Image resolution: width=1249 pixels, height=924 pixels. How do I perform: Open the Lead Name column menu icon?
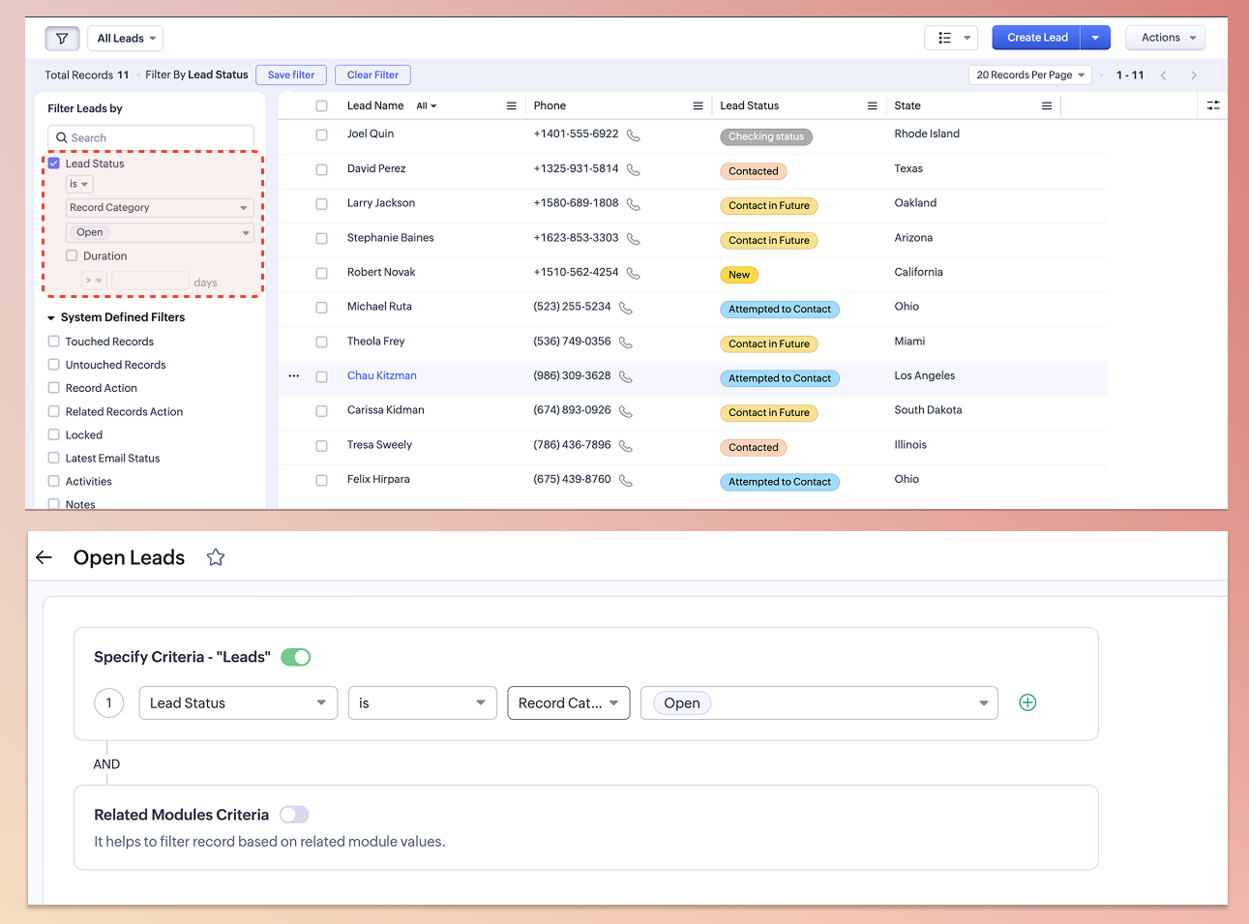tap(511, 106)
